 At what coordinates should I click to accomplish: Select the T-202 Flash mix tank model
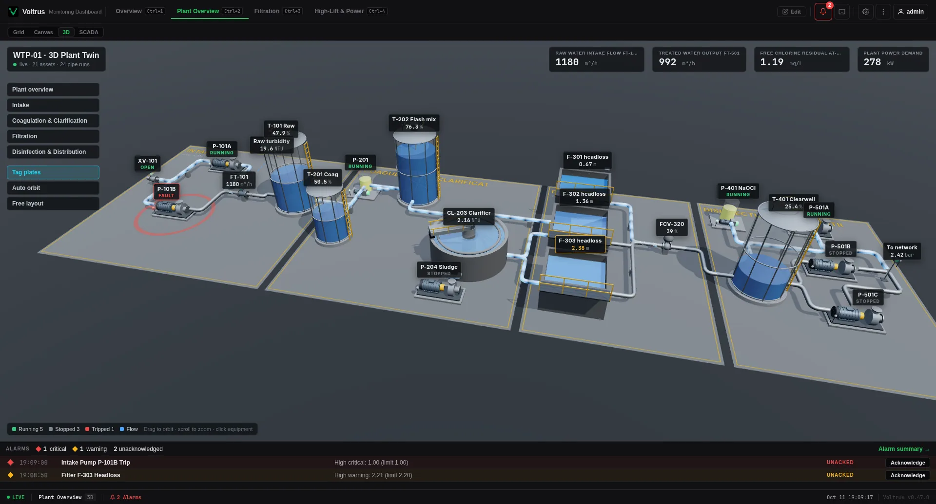(x=417, y=168)
